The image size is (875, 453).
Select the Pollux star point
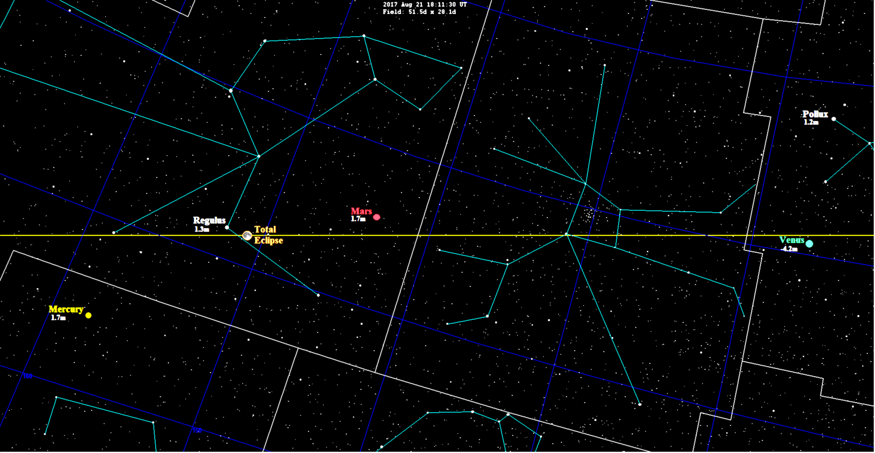834,119
